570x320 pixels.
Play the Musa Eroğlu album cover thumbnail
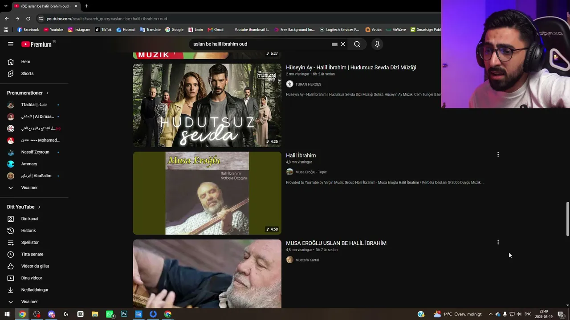point(207,193)
